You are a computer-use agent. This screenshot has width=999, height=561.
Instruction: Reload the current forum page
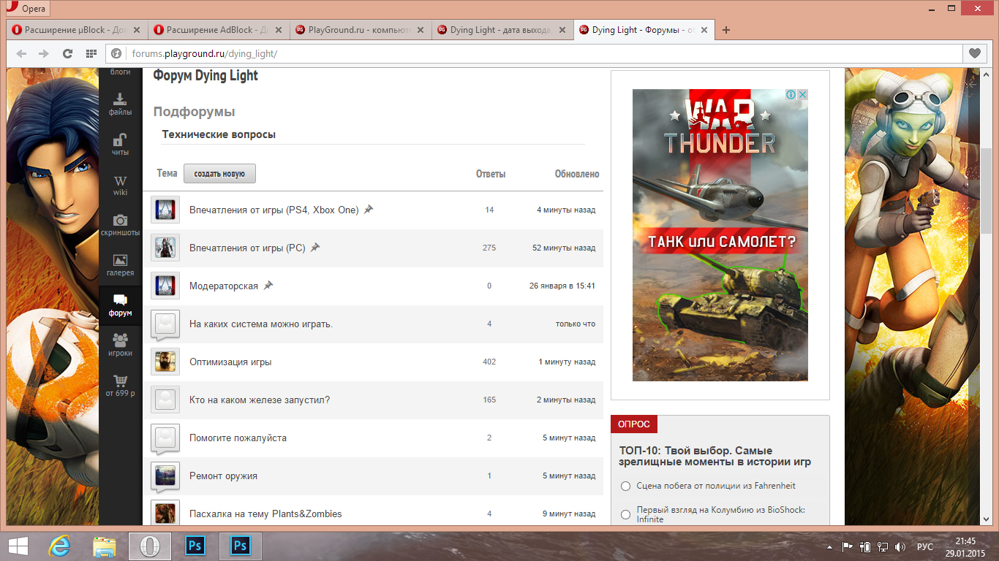click(67, 53)
